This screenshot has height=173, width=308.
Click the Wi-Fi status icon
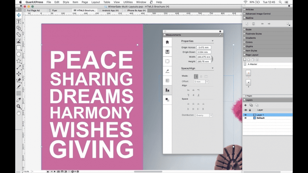coord(245,2)
